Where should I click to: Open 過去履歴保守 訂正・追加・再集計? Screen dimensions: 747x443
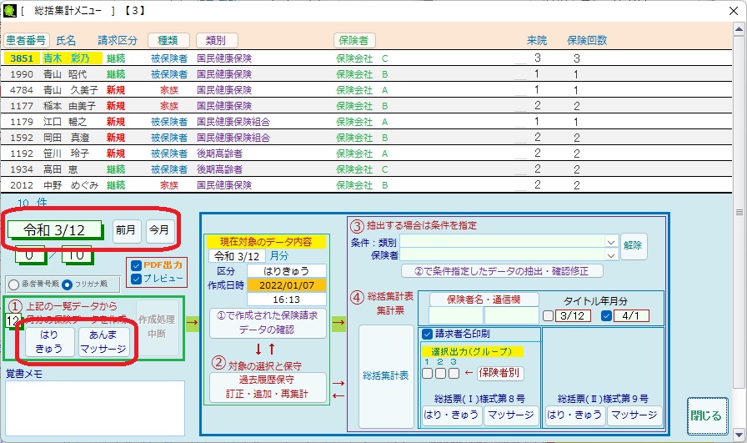pos(267,387)
